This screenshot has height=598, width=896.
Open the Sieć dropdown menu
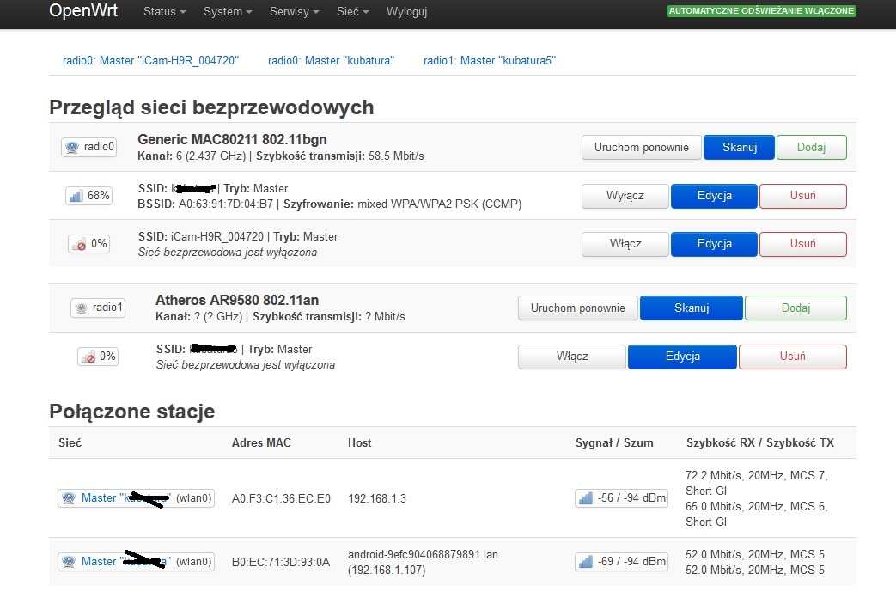(x=352, y=12)
